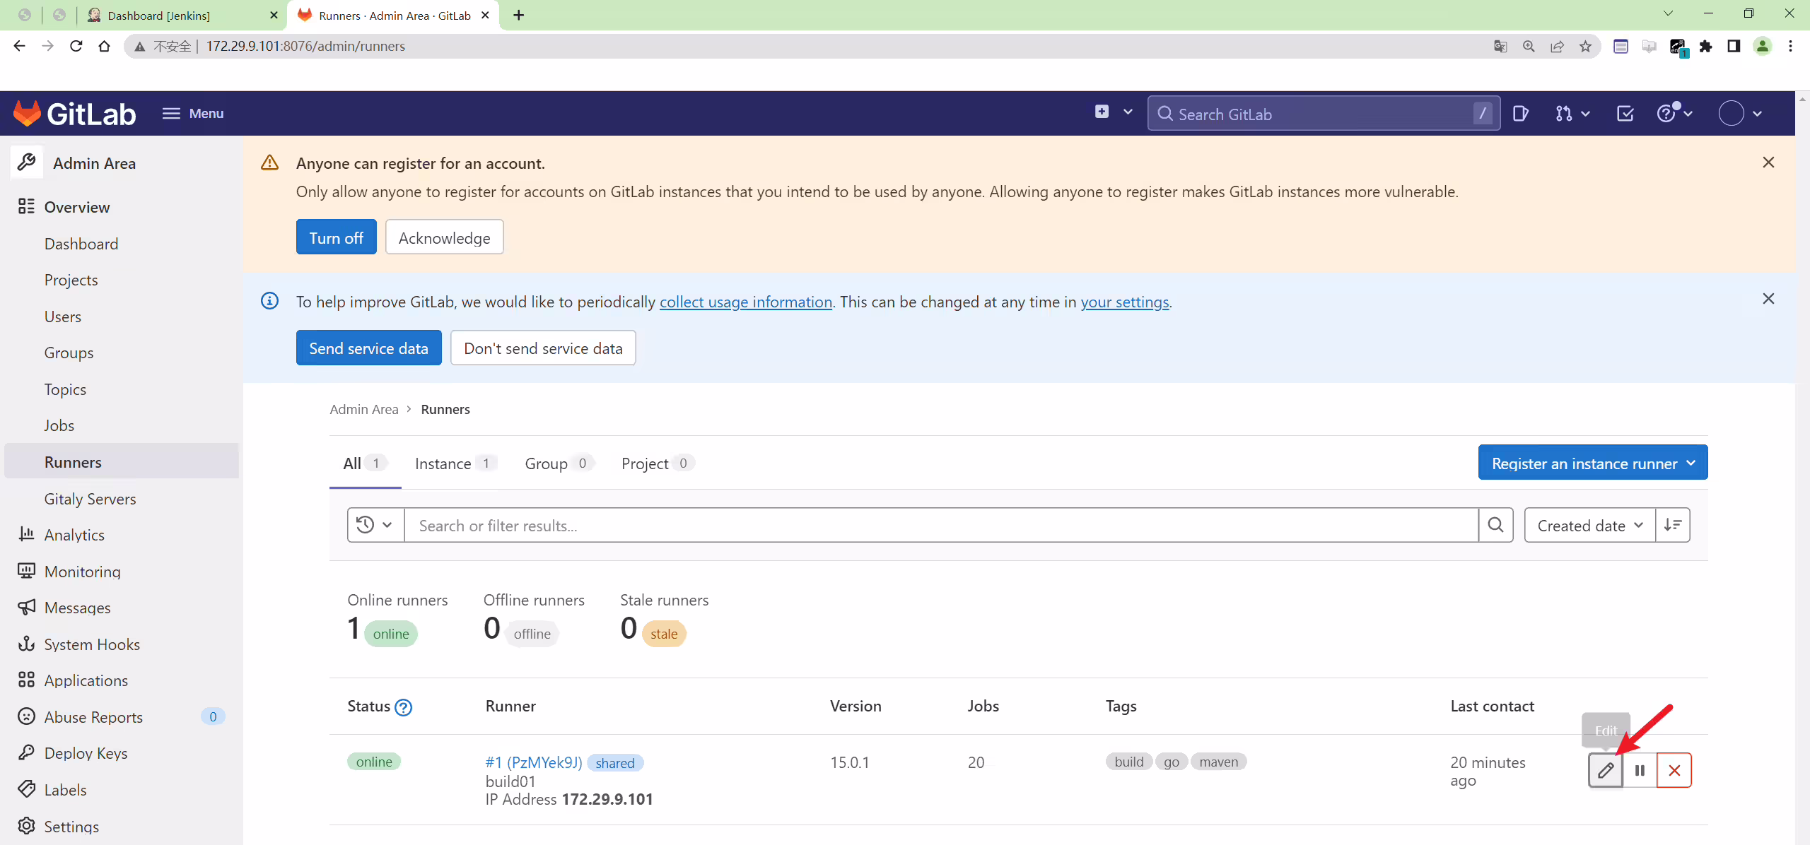Open the To-Do List checkmark icon
Viewport: 1810px width, 845px height.
tap(1625, 114)
